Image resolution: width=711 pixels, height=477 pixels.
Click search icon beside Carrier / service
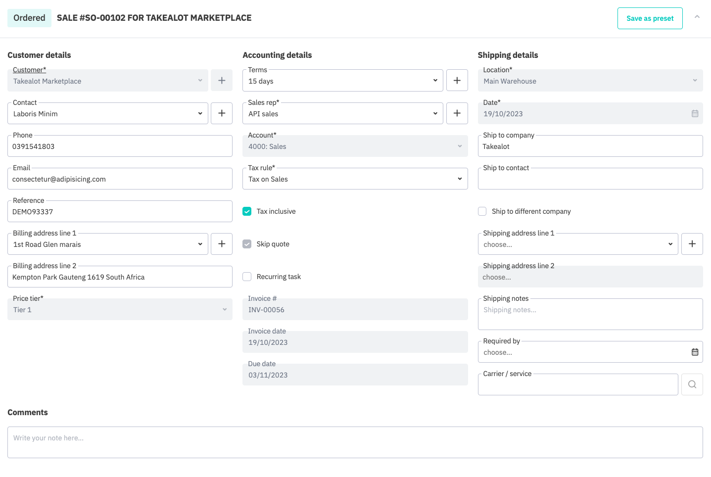click(x=692, y=384)
